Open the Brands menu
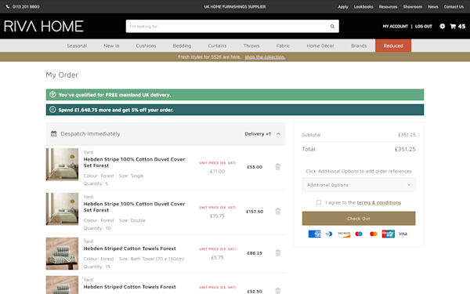This screenshot has height=294, width=470. (359, 45)
